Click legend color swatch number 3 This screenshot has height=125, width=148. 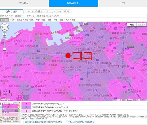pyautogui.click(x=26, y=111)
